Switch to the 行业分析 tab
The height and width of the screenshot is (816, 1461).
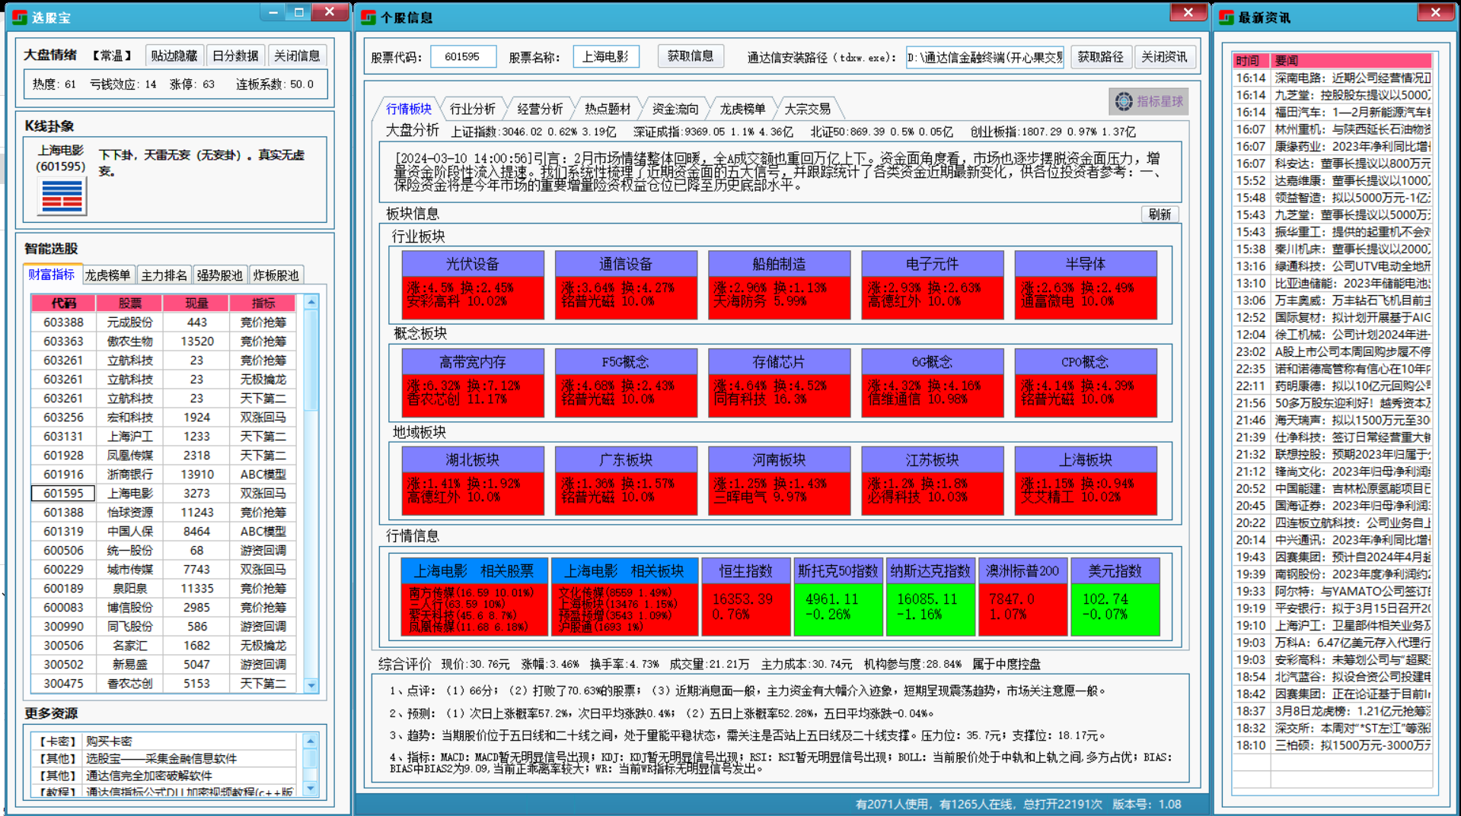(x=472, y=109)
